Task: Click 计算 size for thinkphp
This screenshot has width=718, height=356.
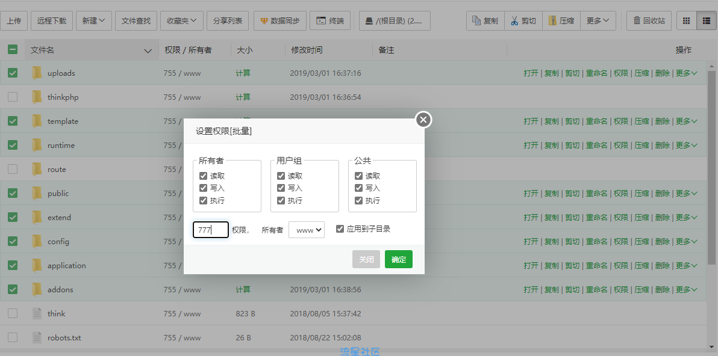Action: tap(243, 97)
